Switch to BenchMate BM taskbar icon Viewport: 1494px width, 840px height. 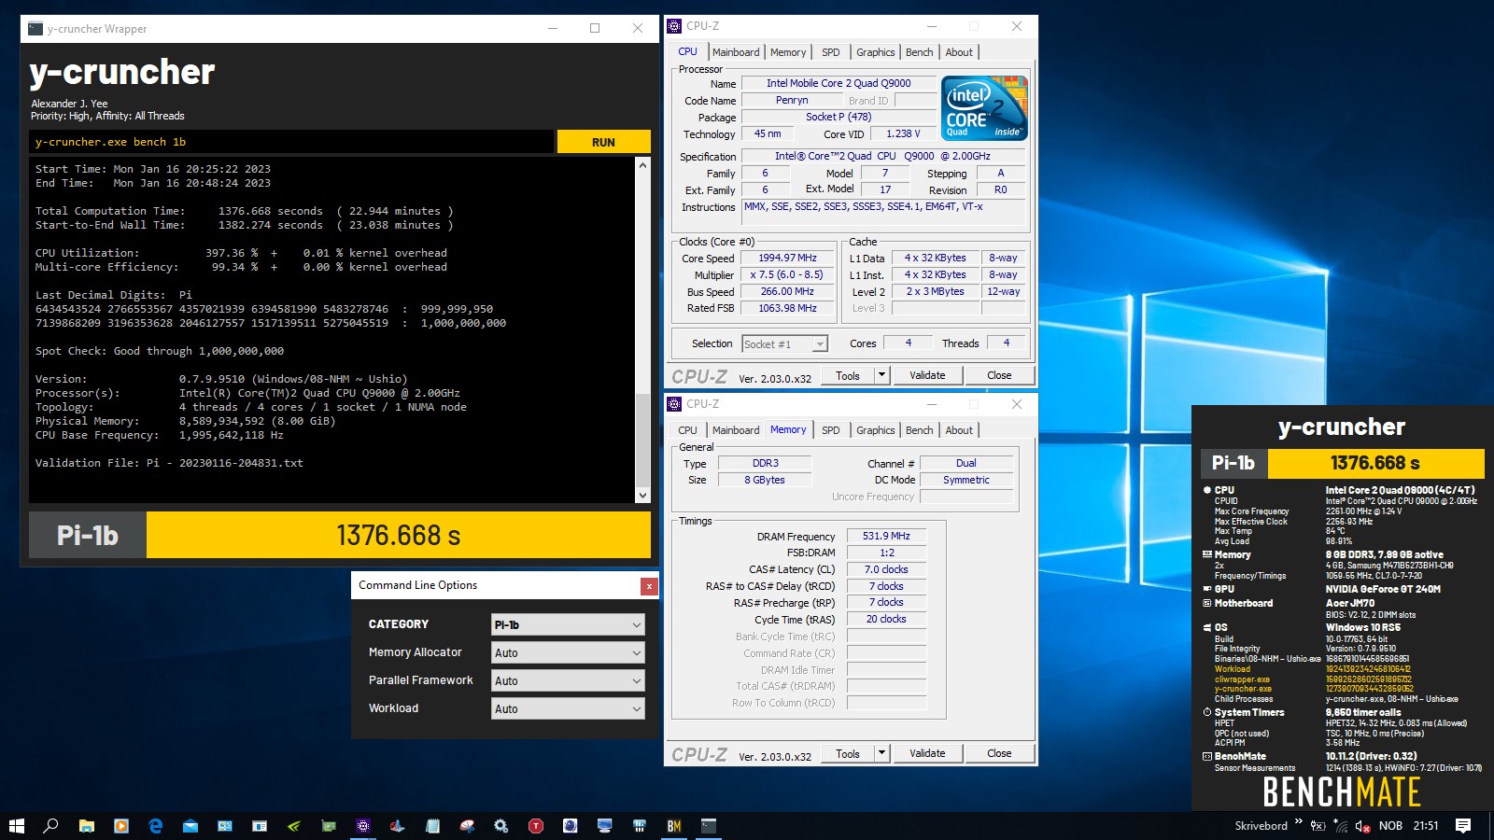click(x=674, y=826)
